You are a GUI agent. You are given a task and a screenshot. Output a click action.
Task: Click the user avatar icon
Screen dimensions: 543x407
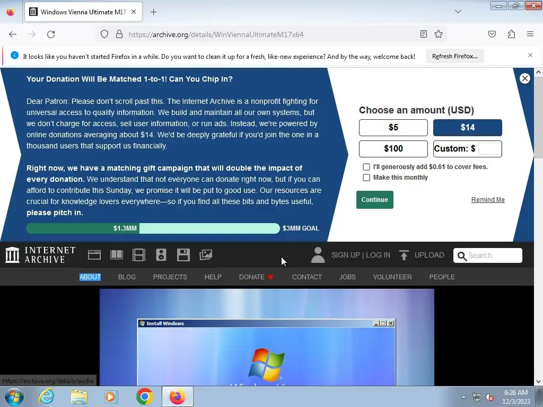pos(318,255)
